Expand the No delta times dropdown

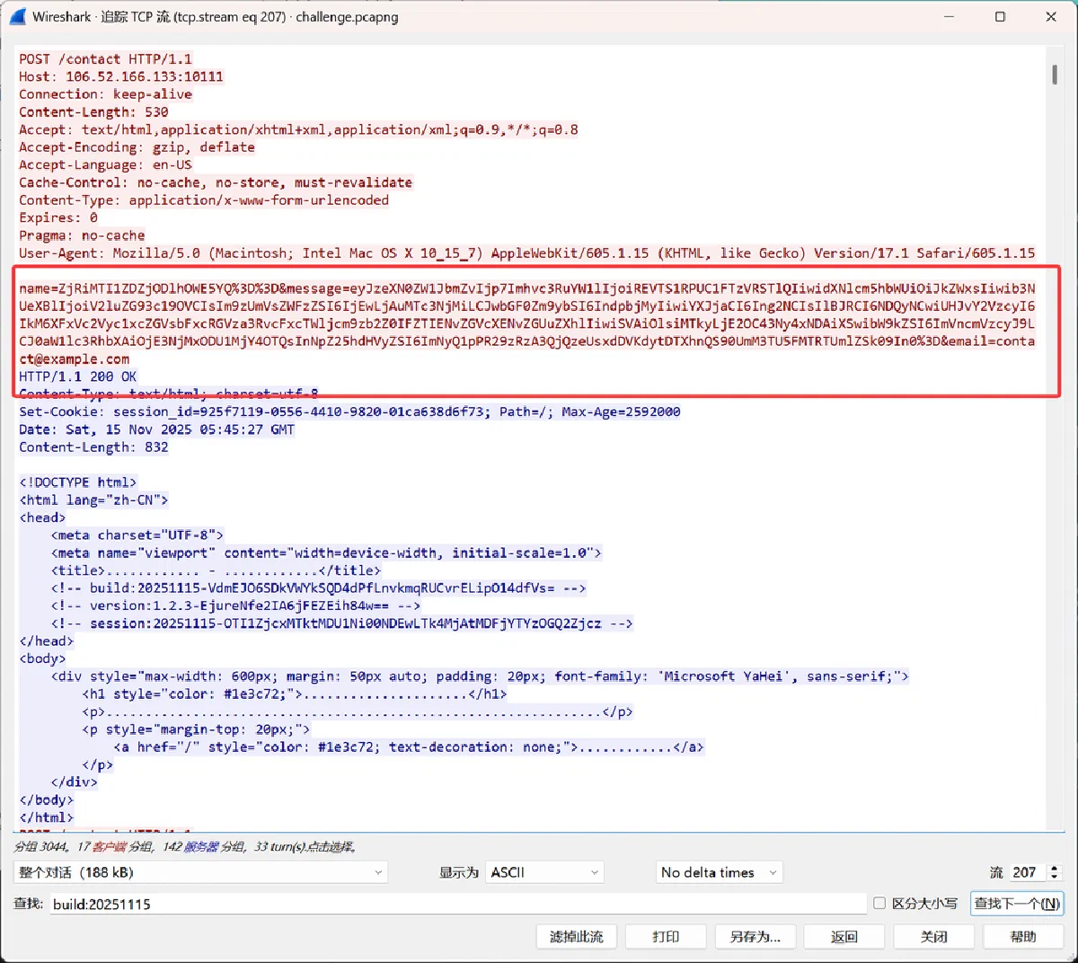719,872
